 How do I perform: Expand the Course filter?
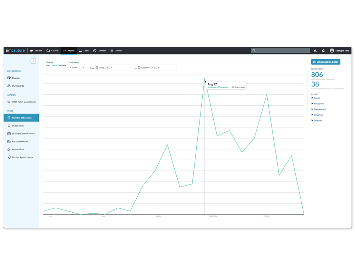316,98
